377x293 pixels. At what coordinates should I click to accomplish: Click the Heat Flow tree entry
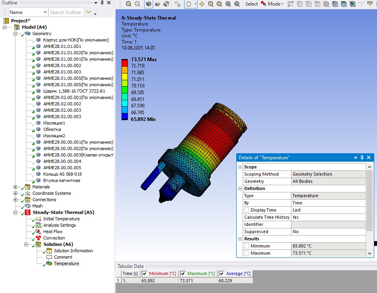[x=53, y=232]
